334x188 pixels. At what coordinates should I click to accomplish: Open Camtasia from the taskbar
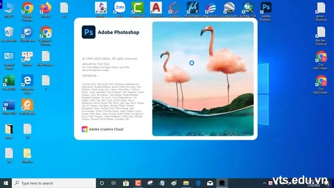[138, 183]
